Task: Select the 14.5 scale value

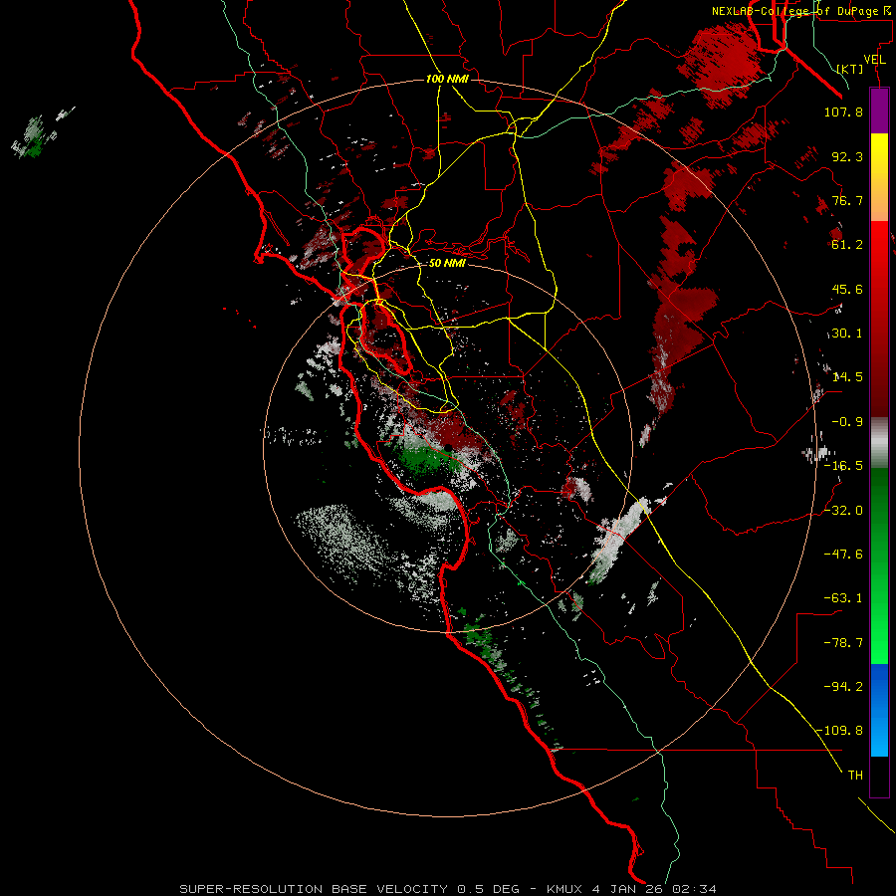Action: coord(847,377)
